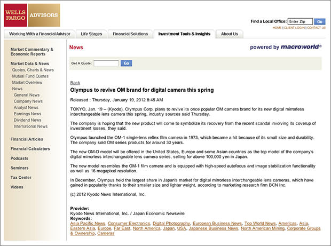Open Working With a Financial Advisor tab

pos(40,34)
